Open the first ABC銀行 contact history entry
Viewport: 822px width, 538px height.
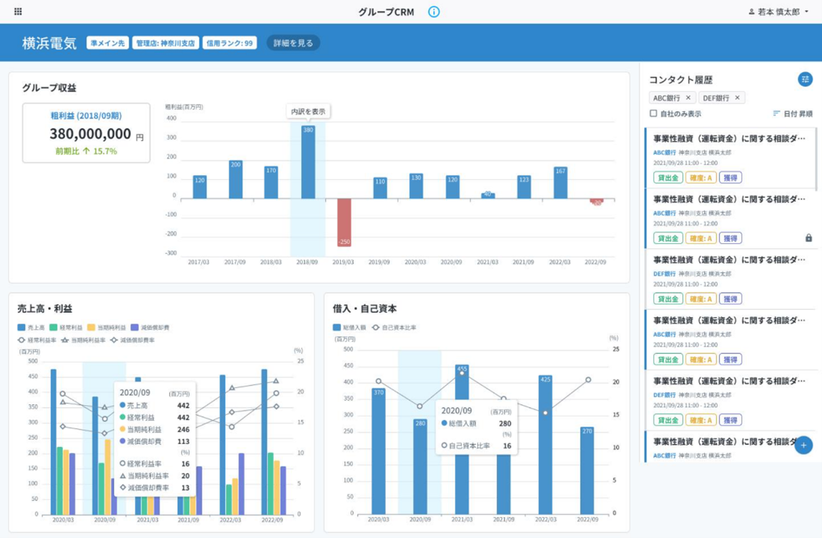pos(730,158)
